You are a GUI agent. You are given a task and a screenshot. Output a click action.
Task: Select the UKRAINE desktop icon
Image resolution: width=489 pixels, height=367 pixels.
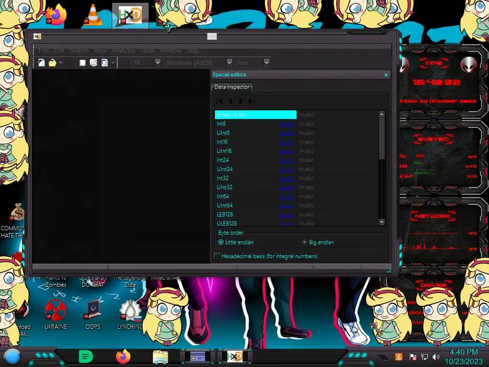(x=55, y=314)
